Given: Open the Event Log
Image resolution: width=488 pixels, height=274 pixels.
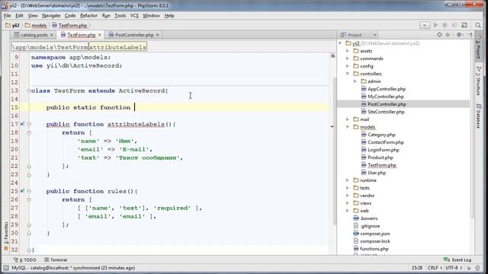Looking at the screenshot, I should 457,260.
